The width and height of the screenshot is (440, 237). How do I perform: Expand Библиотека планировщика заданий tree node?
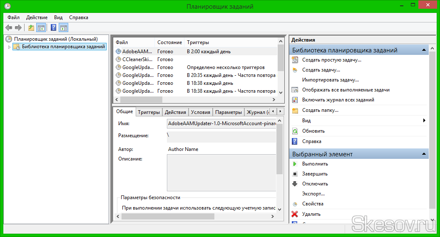pos(9,47)
